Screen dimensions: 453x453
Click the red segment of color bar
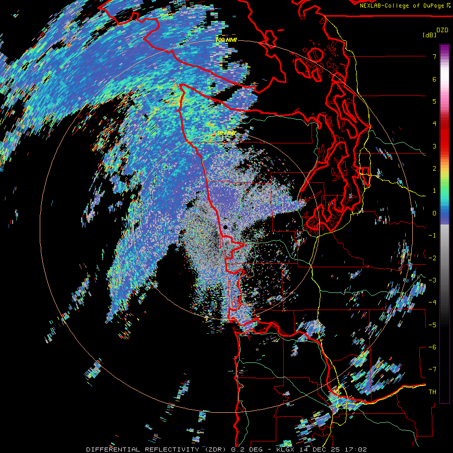click(444, 134)
